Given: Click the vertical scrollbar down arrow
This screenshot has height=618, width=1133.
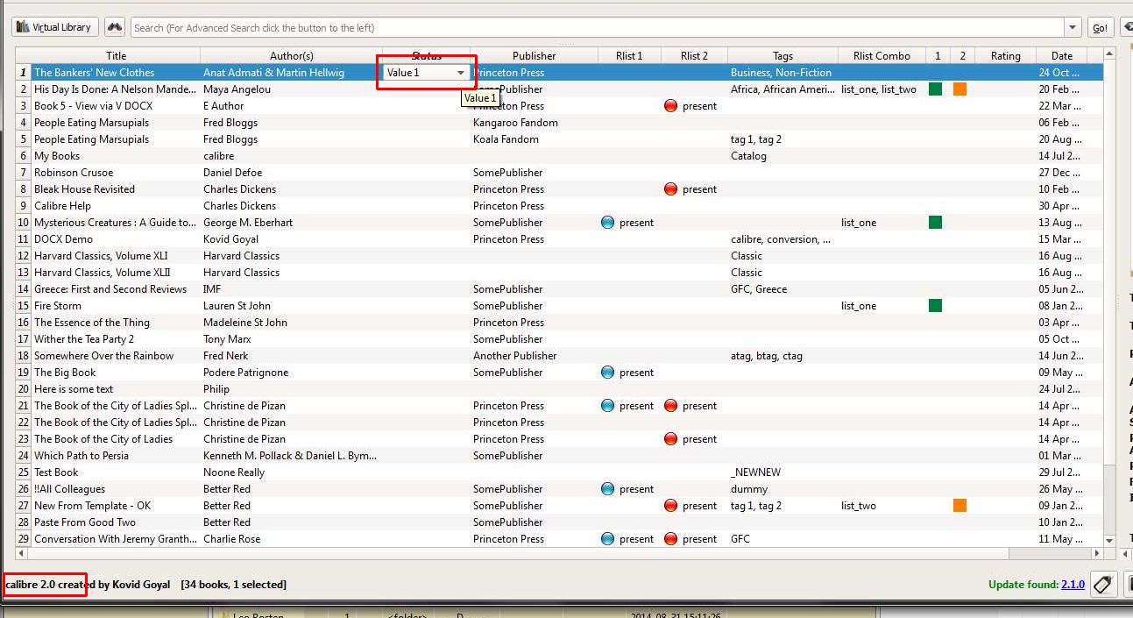Looking at the screenshot, I should 1109,542.
